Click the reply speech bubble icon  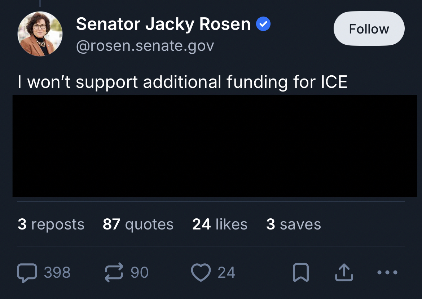[27, 273]
